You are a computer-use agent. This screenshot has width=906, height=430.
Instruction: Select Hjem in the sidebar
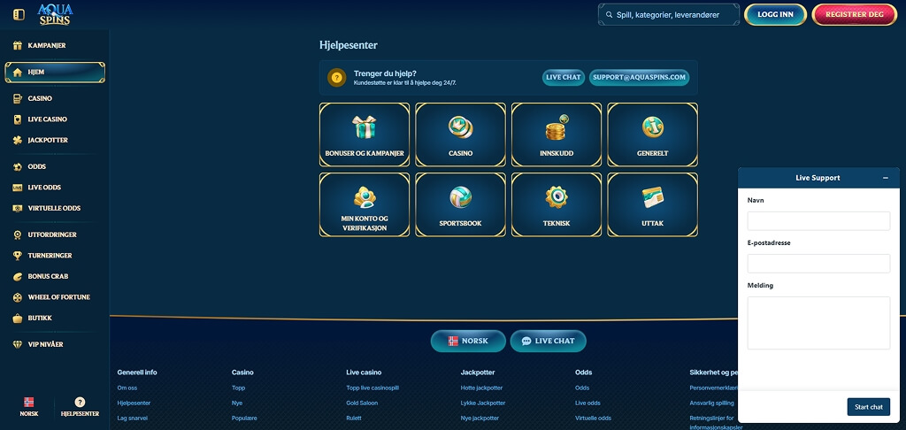pos(55,73)
